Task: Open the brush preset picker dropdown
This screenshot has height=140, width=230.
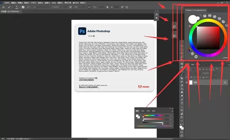Action: tap(17, 7)
